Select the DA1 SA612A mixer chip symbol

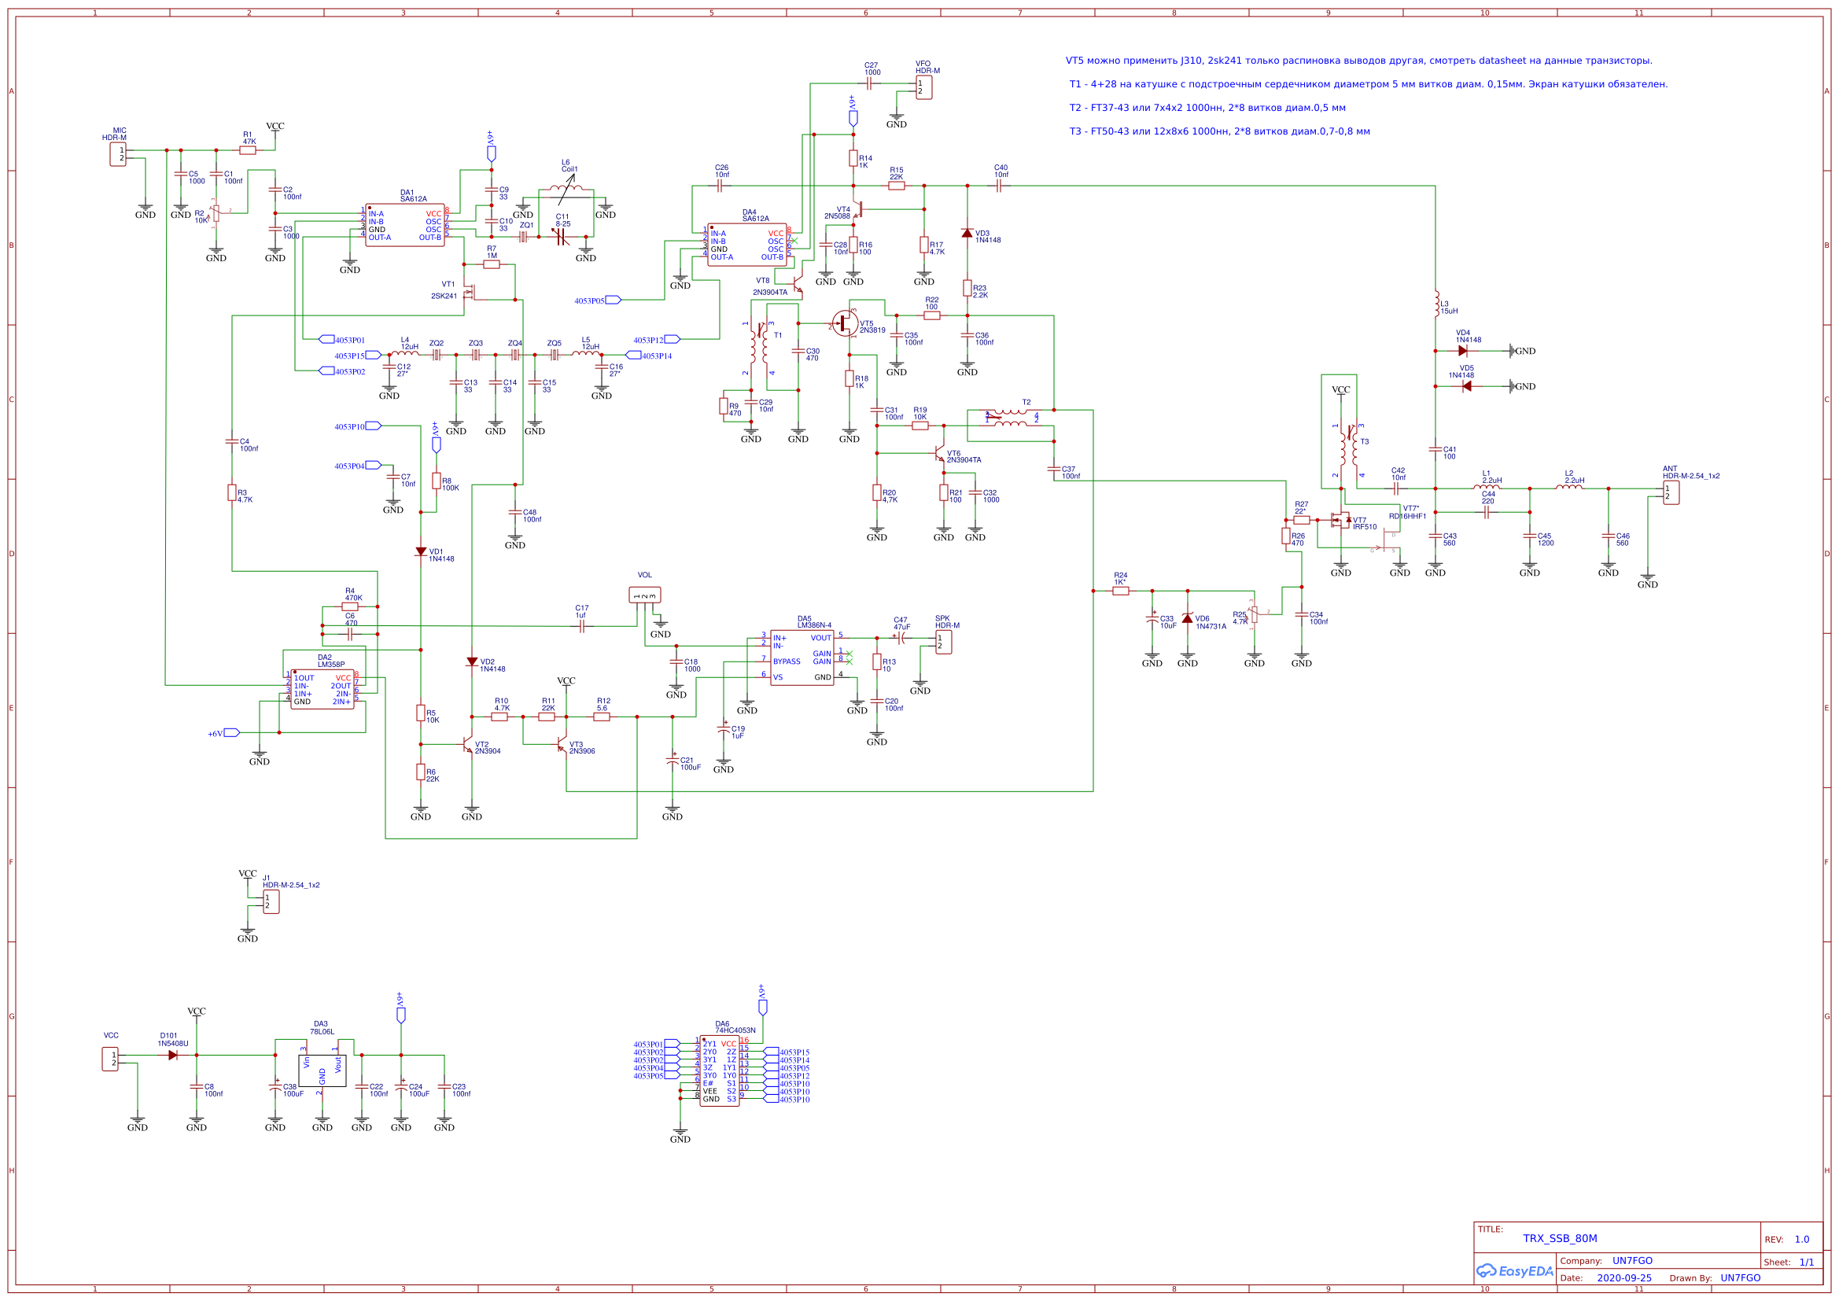(404, 225)
